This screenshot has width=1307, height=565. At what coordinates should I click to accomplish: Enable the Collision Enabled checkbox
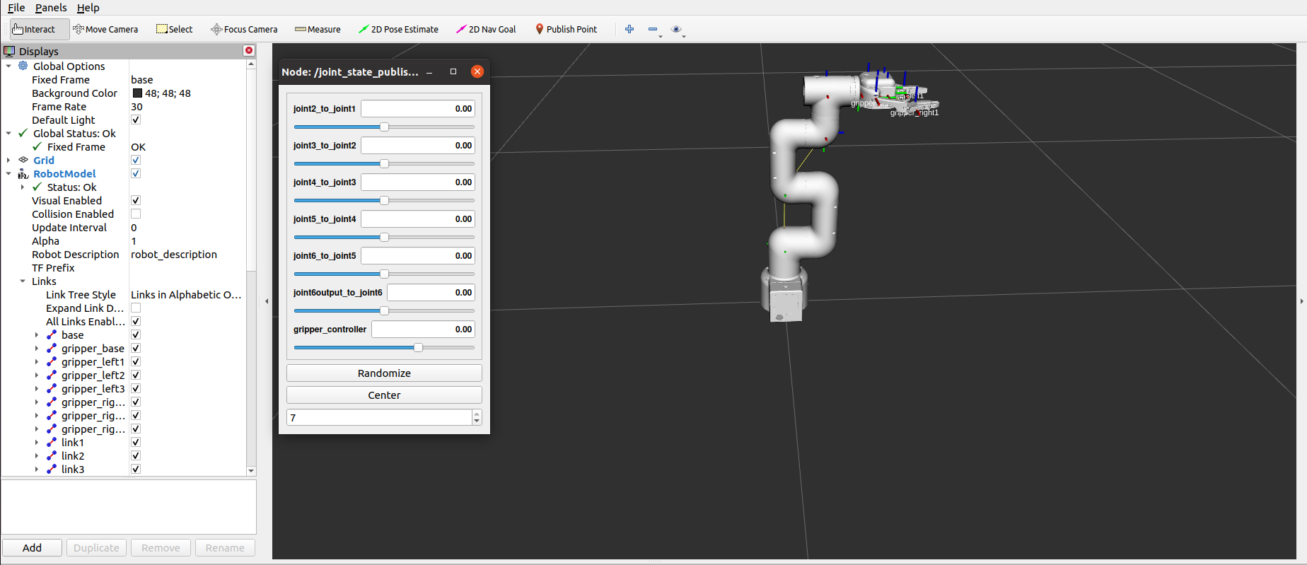[x=136, y=214]
